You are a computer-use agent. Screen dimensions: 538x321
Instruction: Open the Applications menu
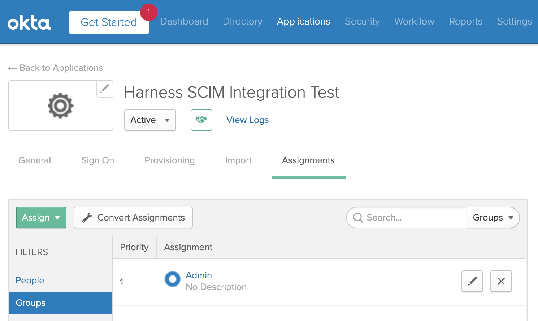[x=304, y=21]
